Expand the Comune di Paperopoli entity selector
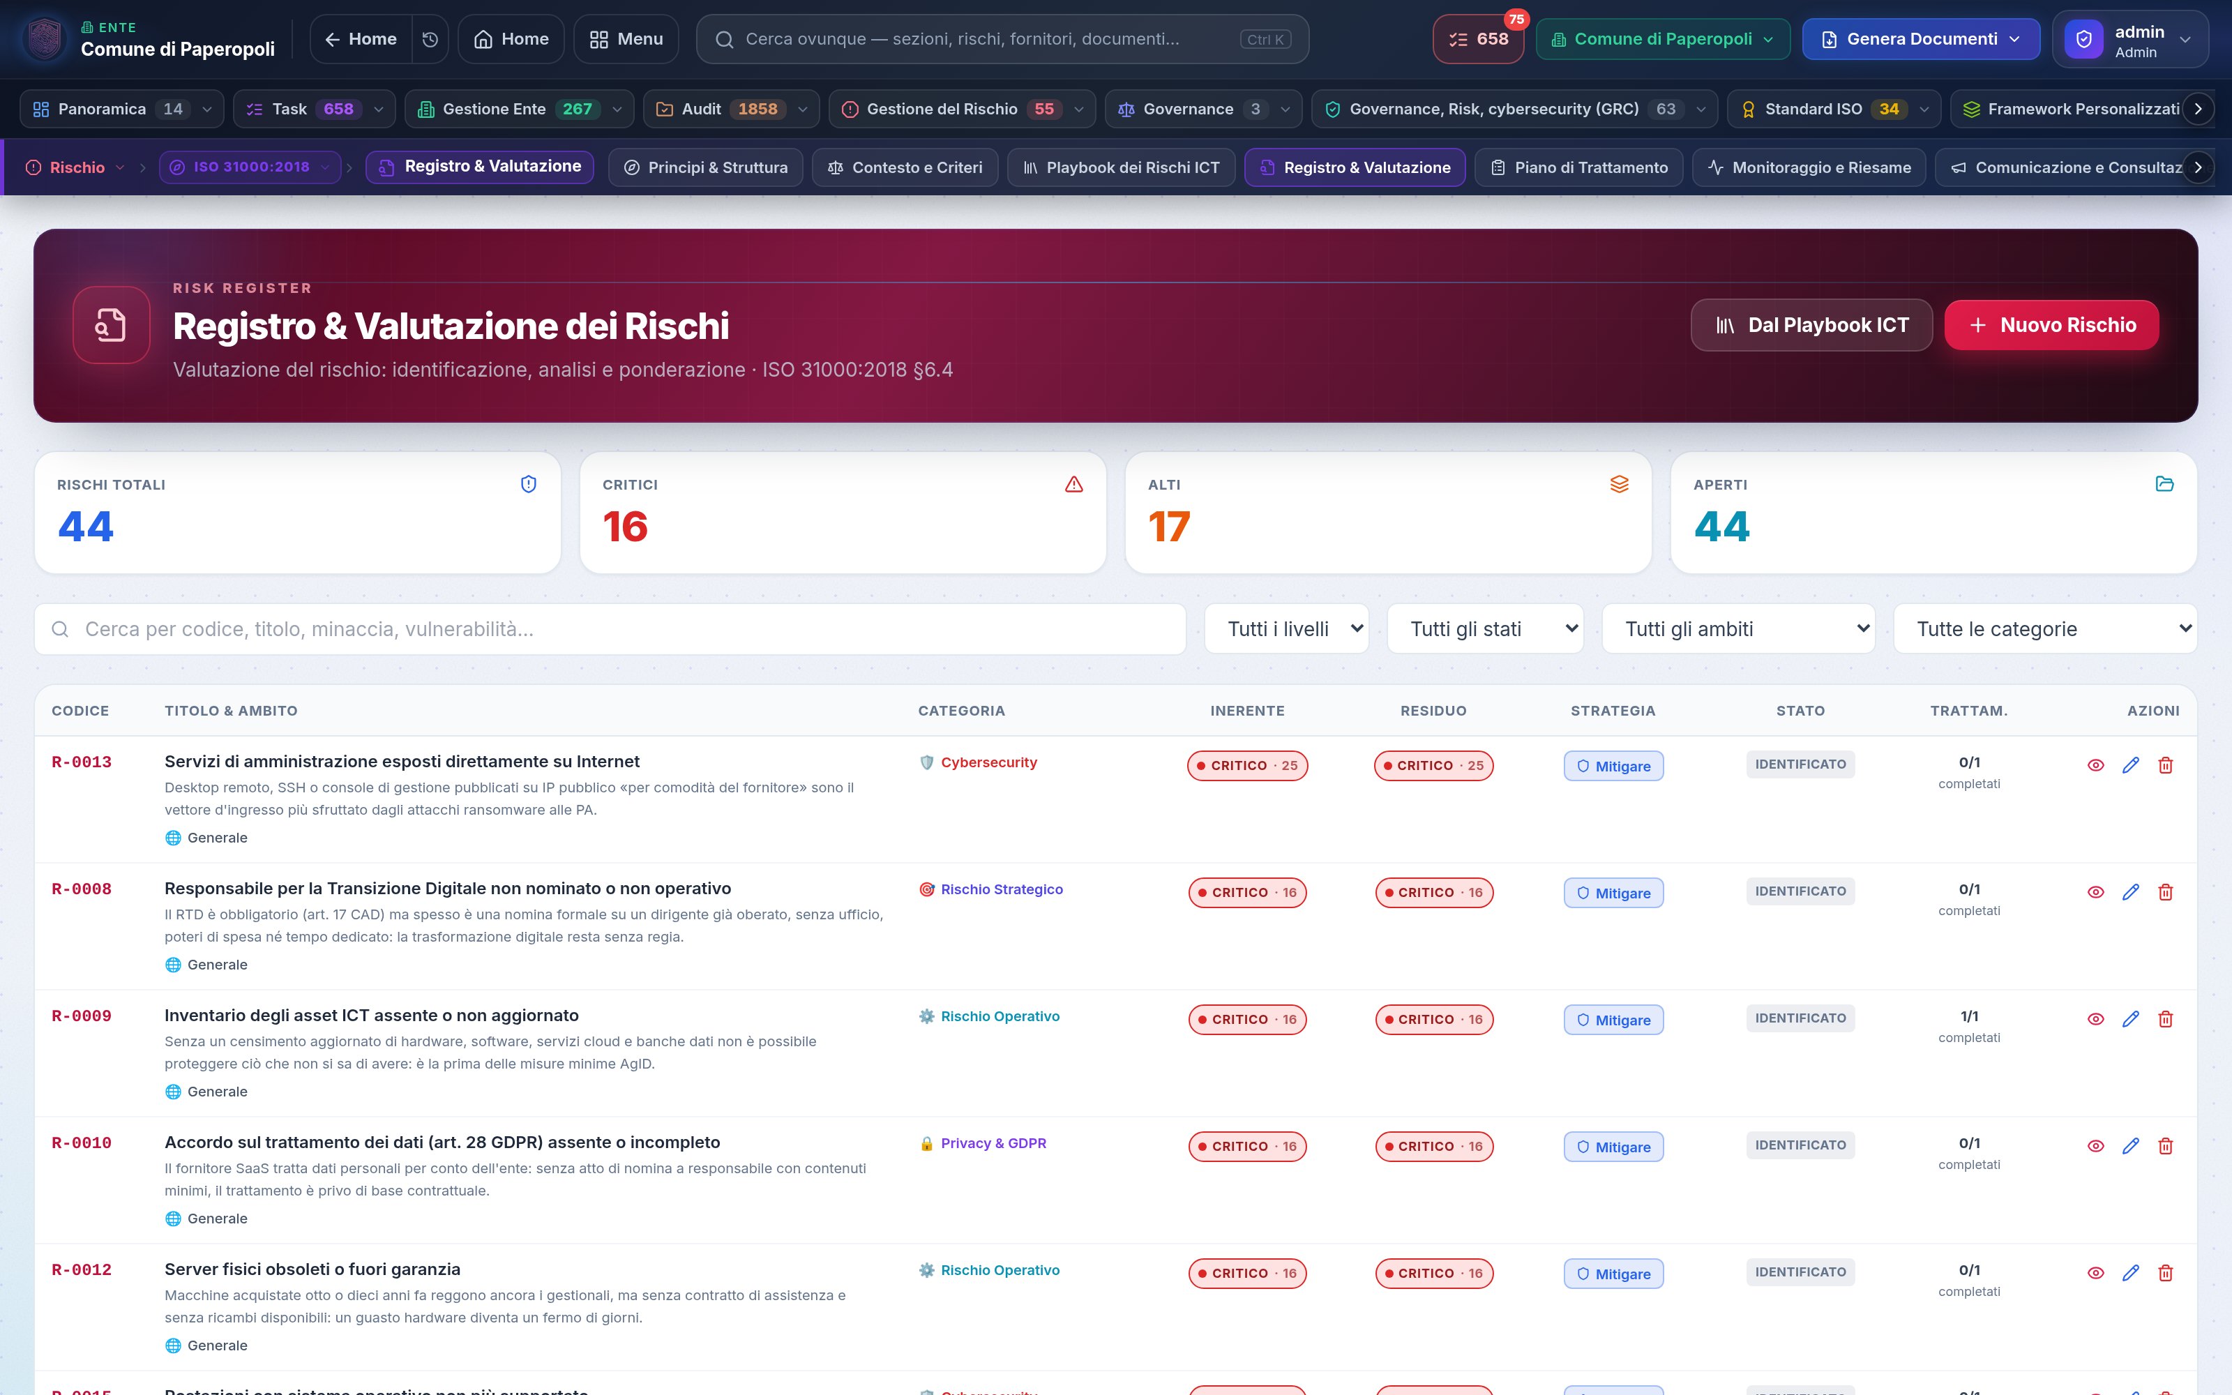This screenshot has width=2232, height=1395. point(1663,40)
